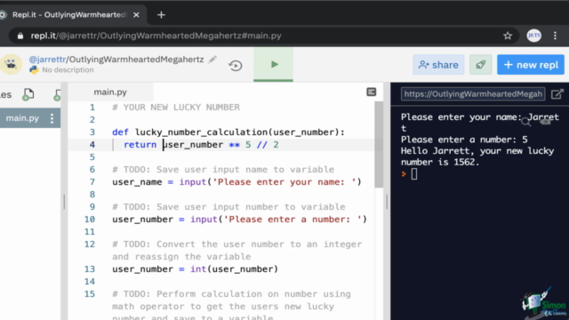Screen dimensions: 569x320
Task: Click the console prompt cursor
Action: (x=414, y=174)
